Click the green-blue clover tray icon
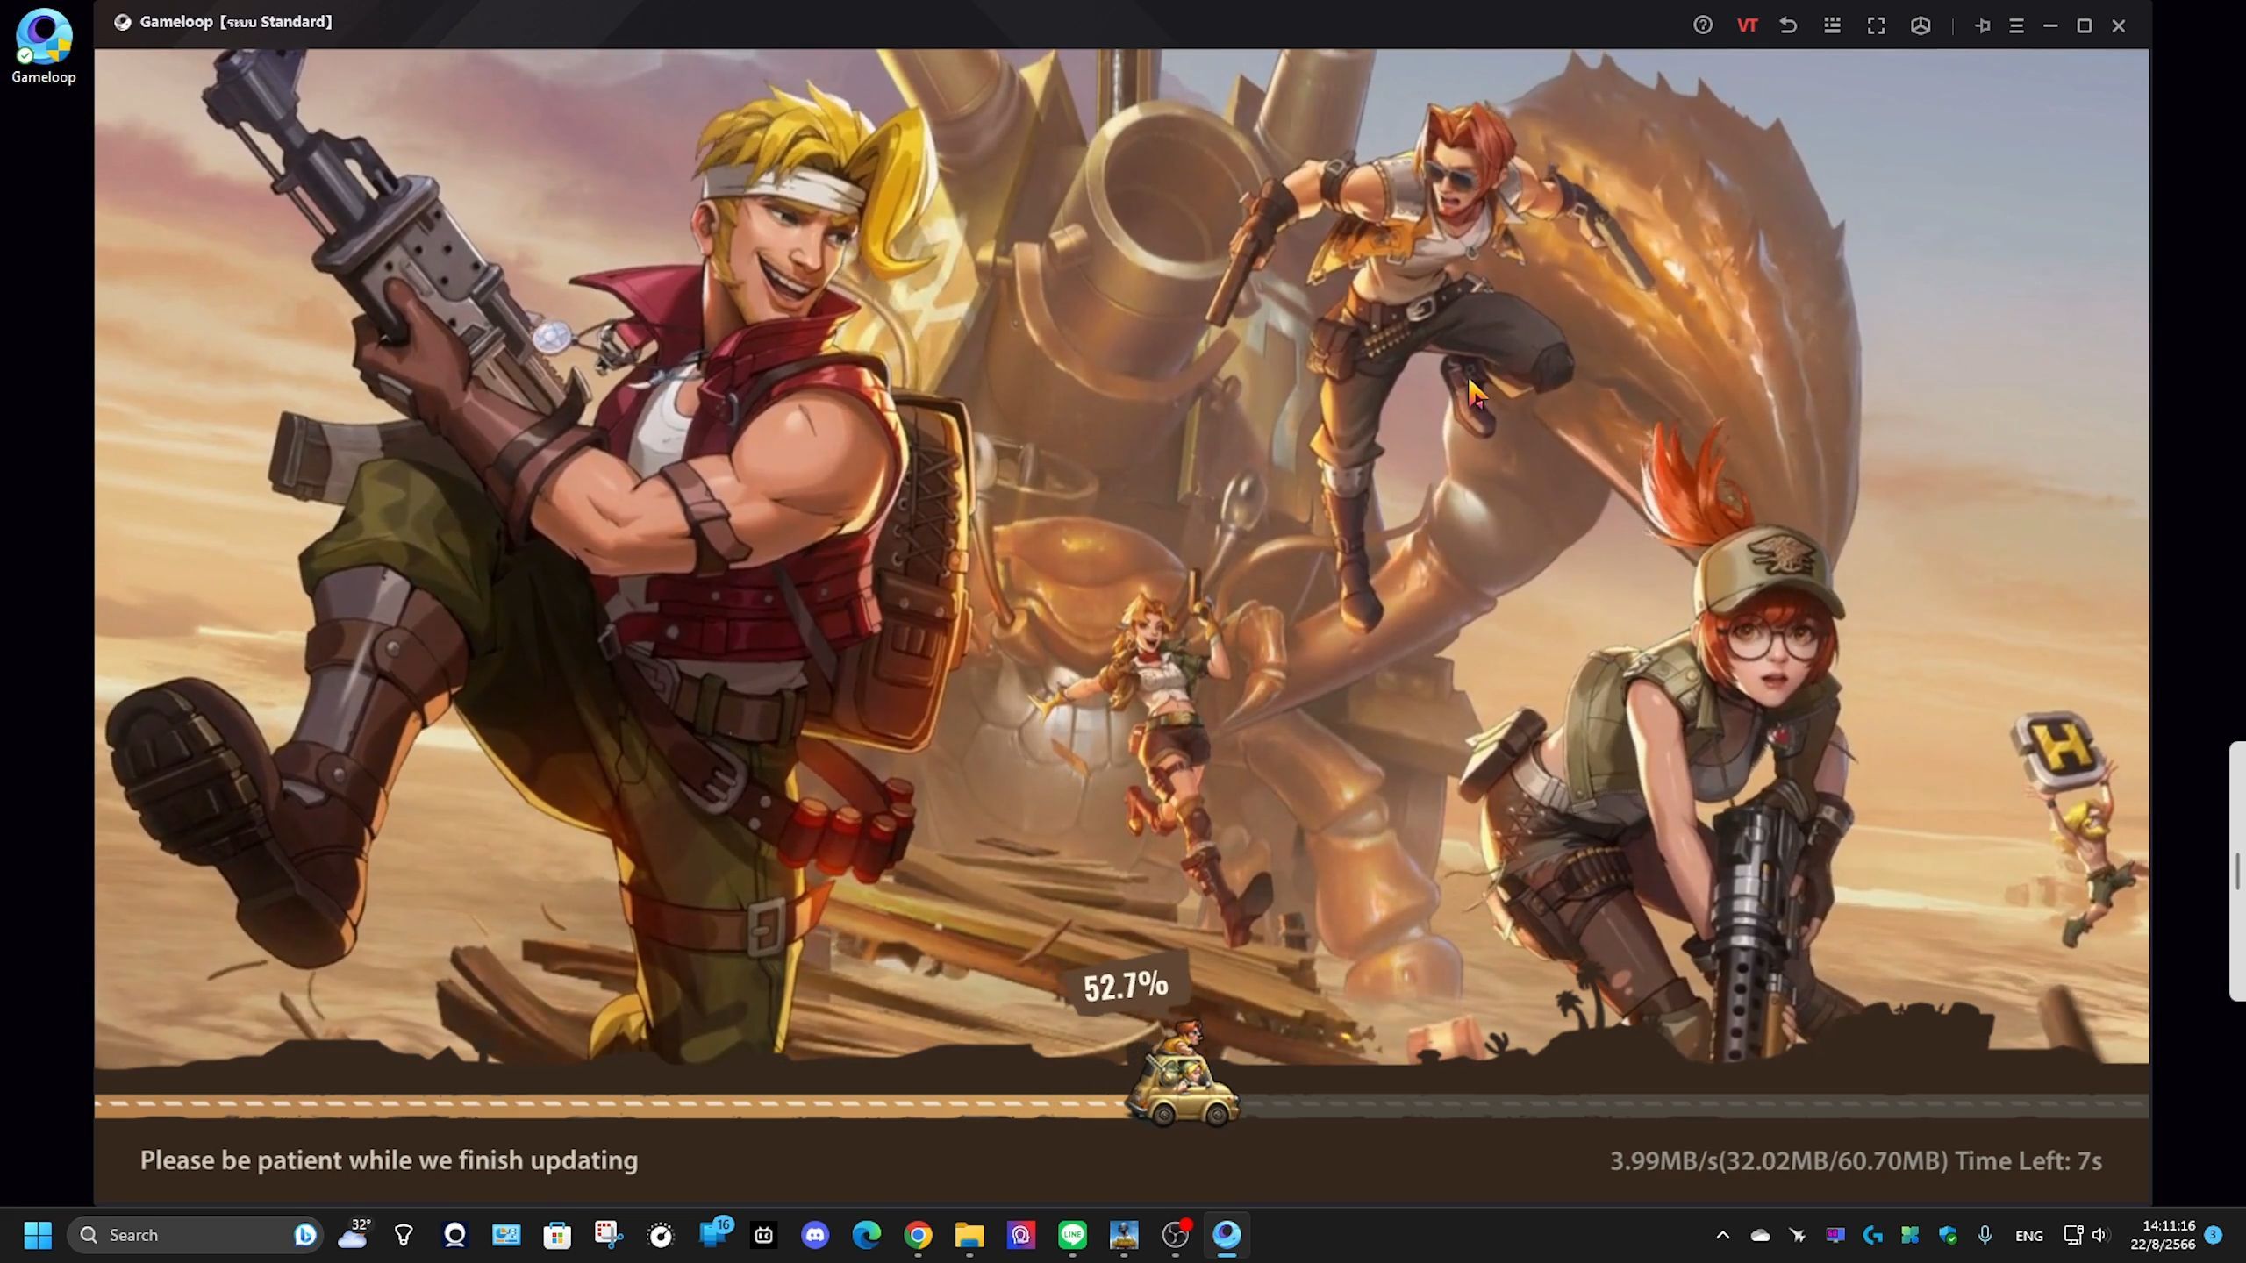The image size is (2246, 1263). click(1910, 1235)
